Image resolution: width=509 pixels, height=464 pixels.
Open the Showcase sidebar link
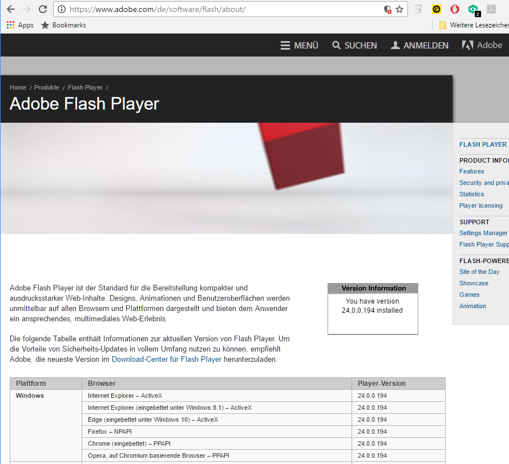pos(474,283)
